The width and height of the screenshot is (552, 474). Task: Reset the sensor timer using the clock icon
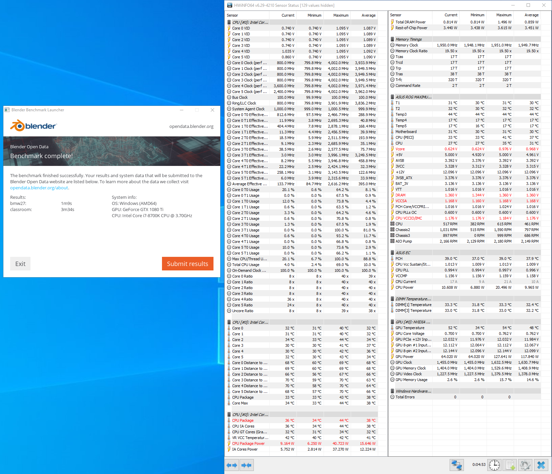click(494, 465)
